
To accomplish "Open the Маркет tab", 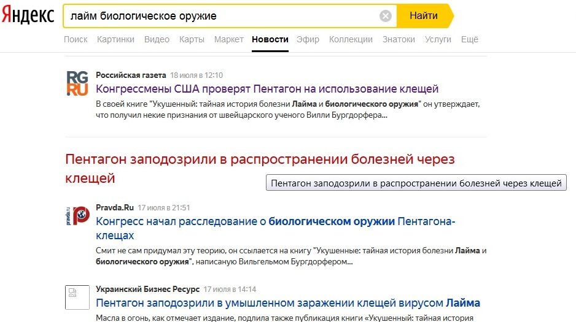I will [228, 39].
